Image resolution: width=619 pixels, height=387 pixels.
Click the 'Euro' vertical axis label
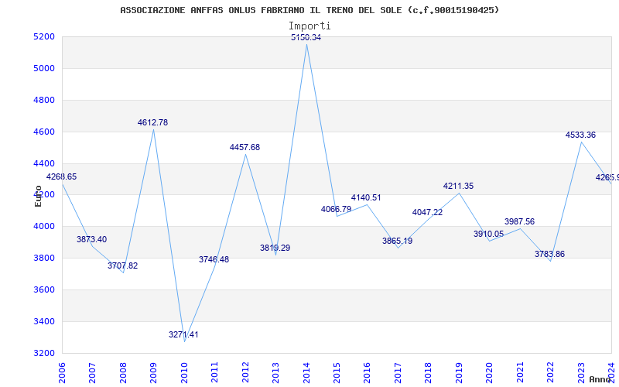pyautogui.click(x=38, y=196)
